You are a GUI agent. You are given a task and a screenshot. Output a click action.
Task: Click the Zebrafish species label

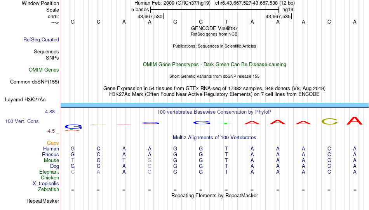(x=49, y=189)
